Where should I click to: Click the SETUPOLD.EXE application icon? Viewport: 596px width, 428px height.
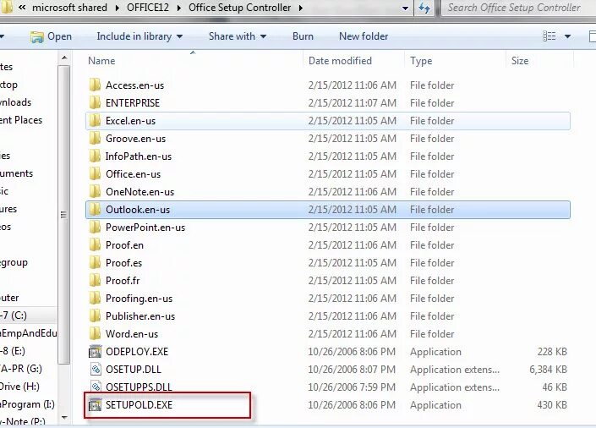click(95, 405)
